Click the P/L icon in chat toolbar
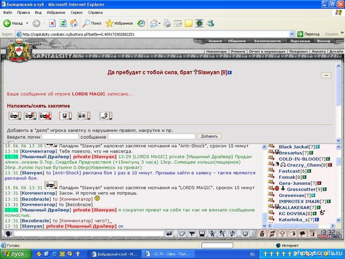Viewport: 345px width, 259px height. click(x=223, y=234)
